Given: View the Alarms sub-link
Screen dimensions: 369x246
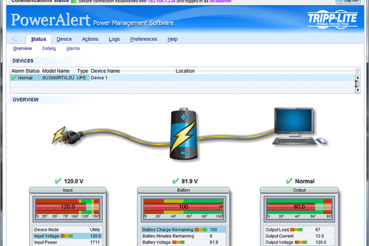Looking at the screenshot, I should coord(73,49).
